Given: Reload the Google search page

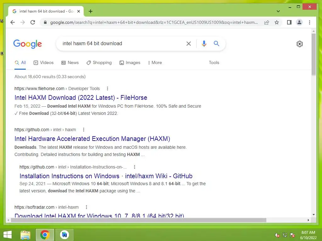Looking at the screenshot, I should coord(33,22).
